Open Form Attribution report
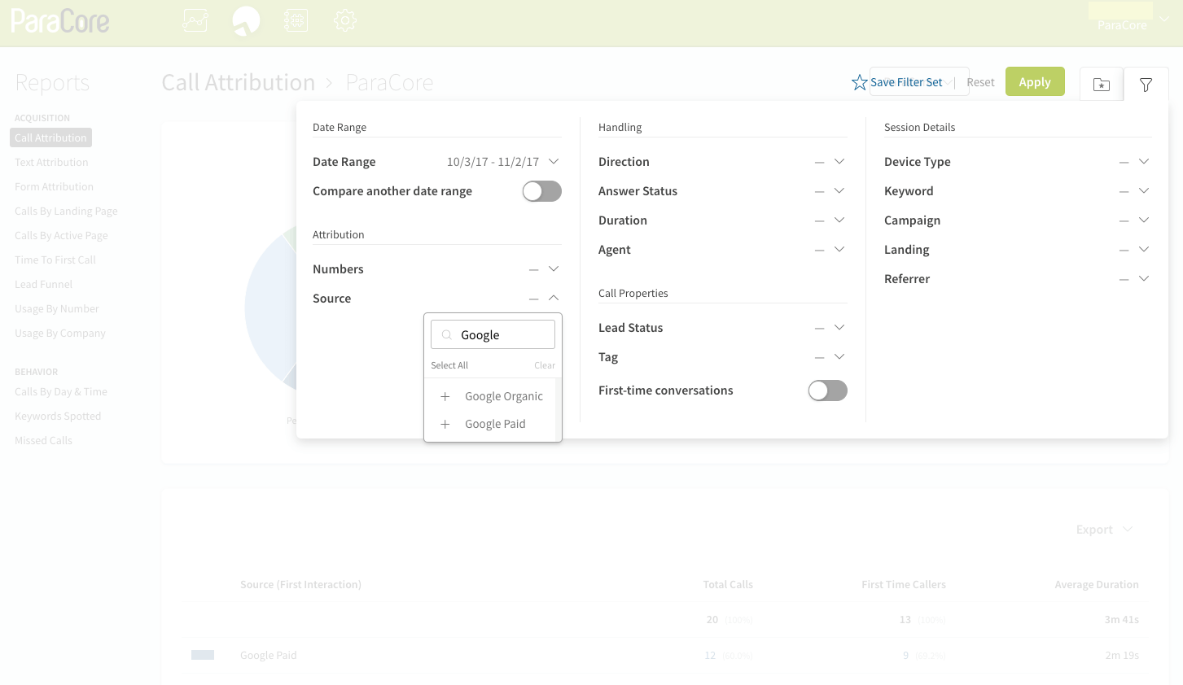This screenshot has height=685, width=1183. point(54,186)
